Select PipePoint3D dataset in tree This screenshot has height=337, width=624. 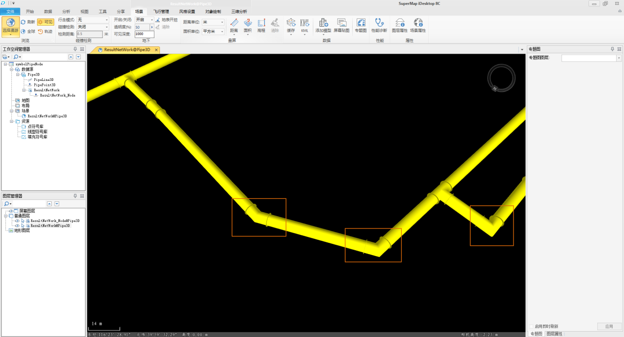[44, 85]
